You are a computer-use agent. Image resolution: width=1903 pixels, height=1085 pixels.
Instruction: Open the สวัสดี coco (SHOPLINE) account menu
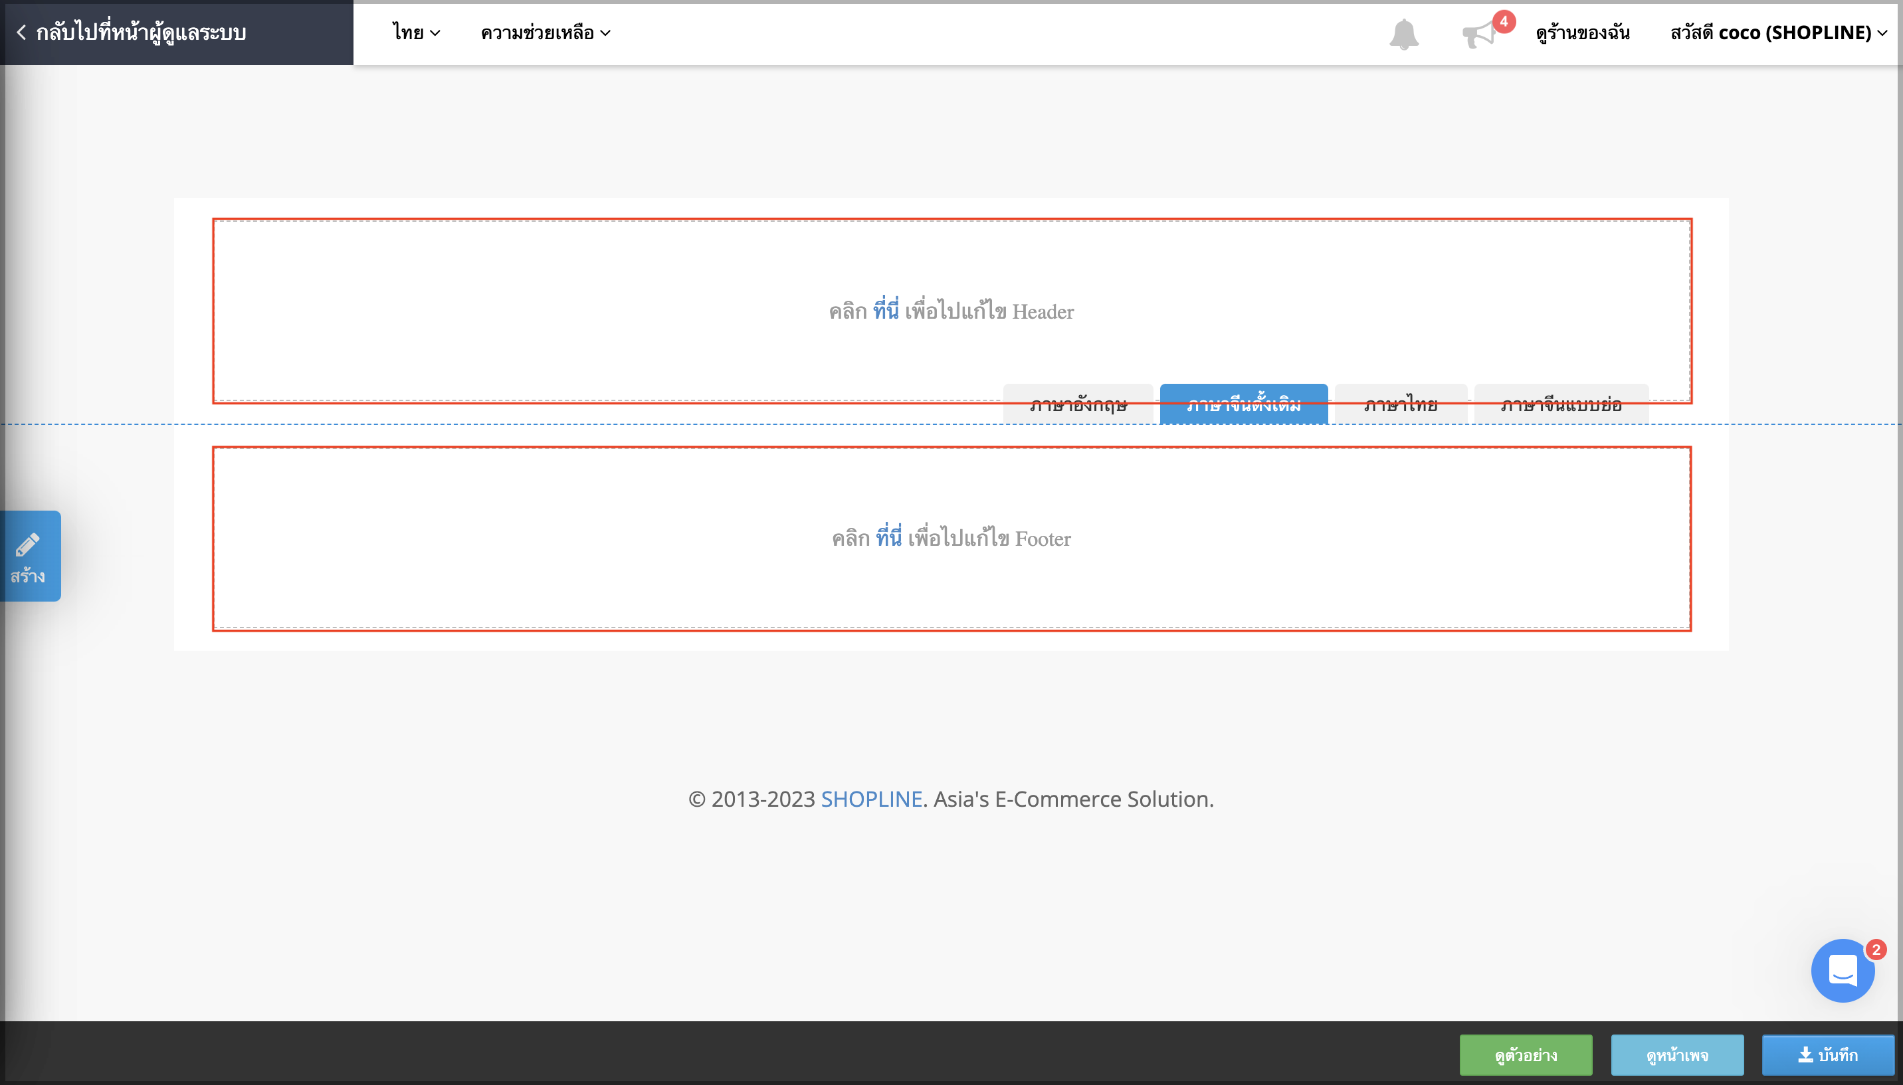coord(1779,33)
